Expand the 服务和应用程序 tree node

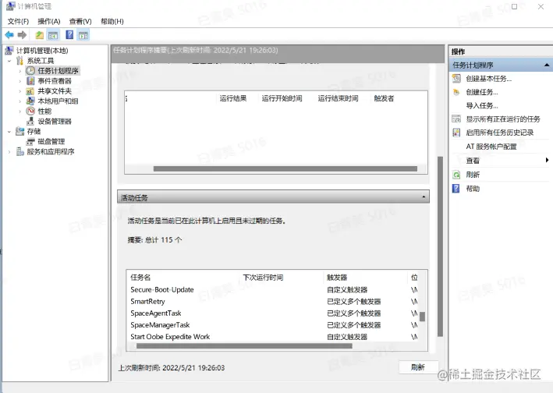pyautogui.click(x=9, y=152)
